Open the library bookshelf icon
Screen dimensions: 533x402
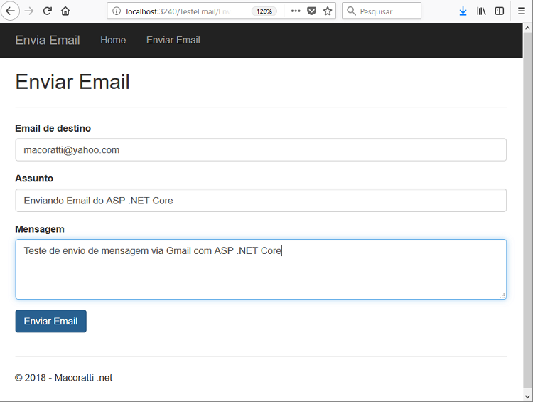tap(481, 11)
